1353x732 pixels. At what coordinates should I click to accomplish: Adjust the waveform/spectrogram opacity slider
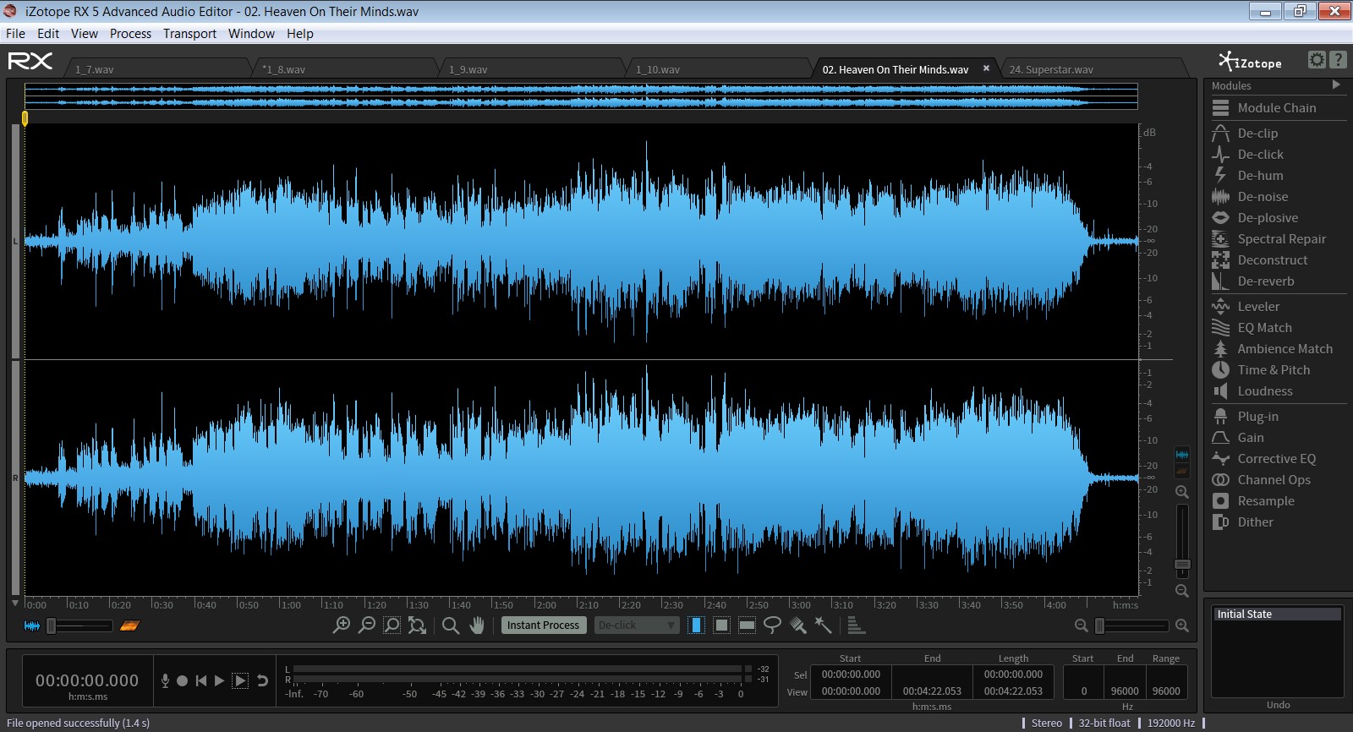[80, 625]
